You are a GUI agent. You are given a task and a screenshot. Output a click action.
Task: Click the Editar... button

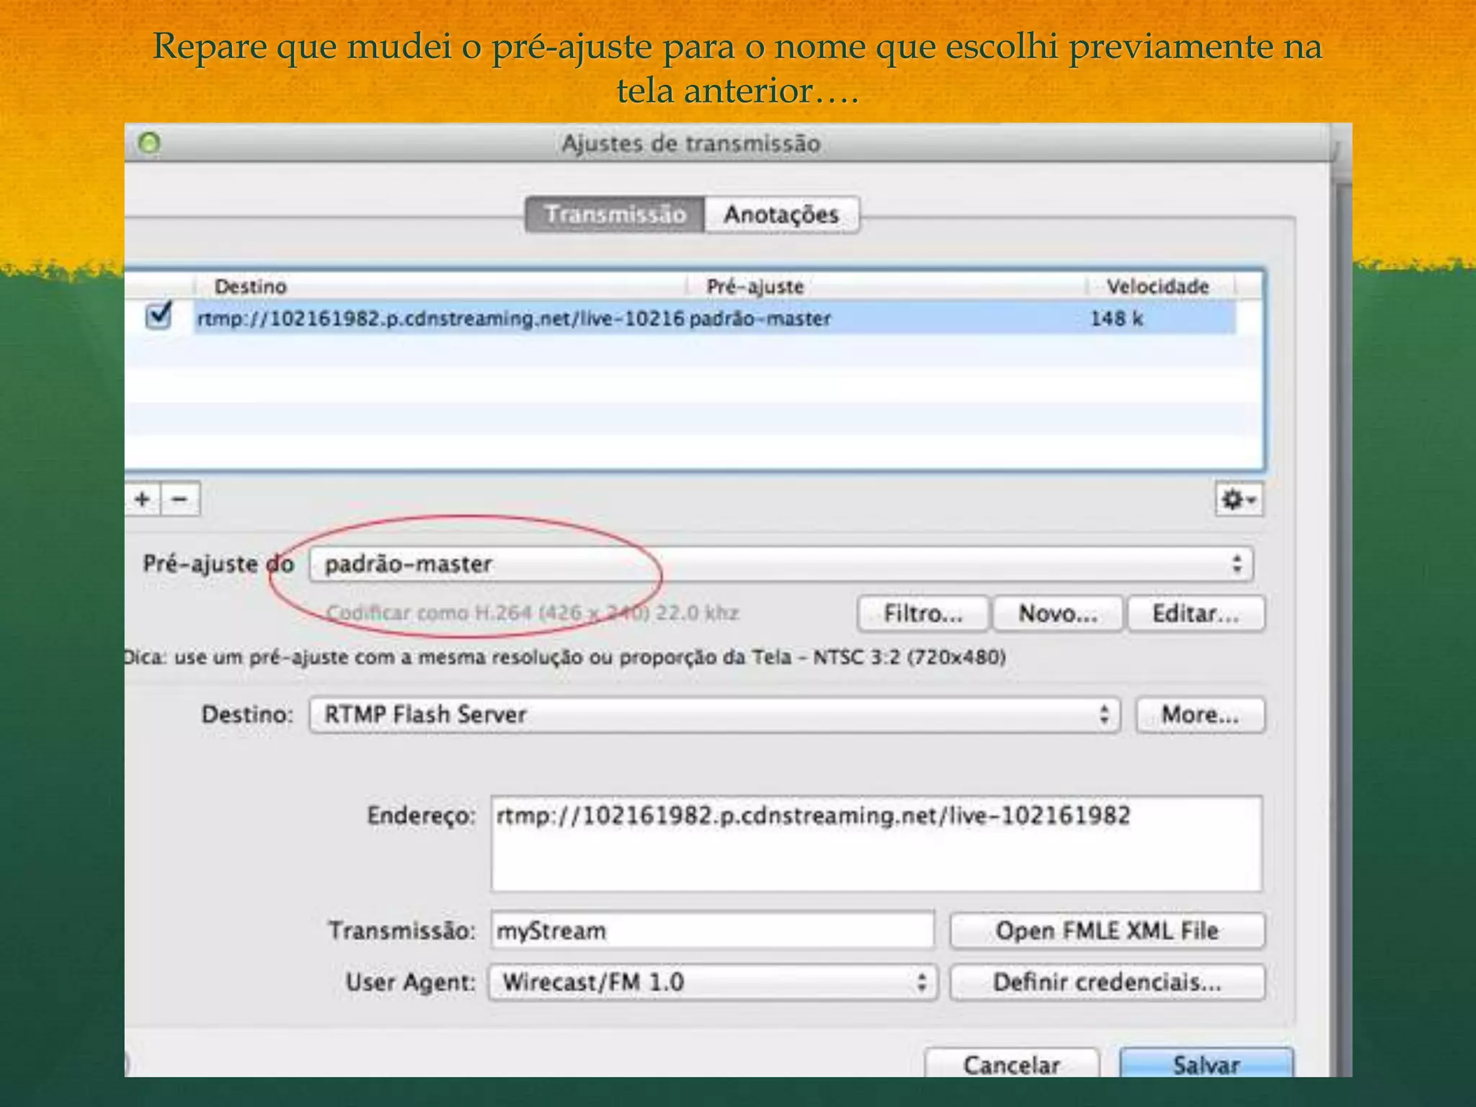[1196, 614]
